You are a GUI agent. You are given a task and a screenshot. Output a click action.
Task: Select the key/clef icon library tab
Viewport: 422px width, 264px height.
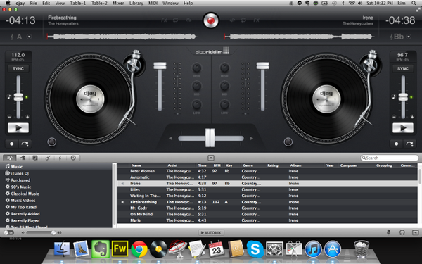point(60,158)
